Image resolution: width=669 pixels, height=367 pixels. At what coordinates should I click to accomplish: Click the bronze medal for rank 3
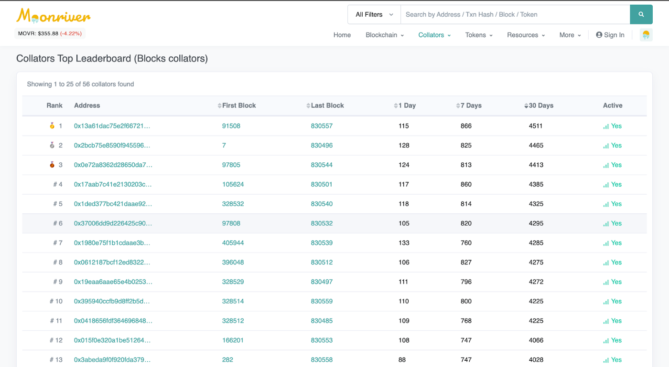(x=52, y=165)
